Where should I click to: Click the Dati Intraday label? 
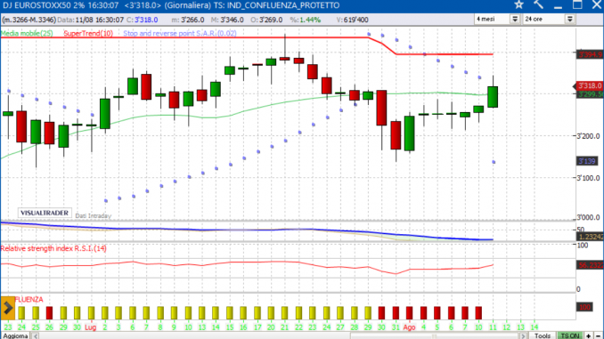(x=94, y=216)
